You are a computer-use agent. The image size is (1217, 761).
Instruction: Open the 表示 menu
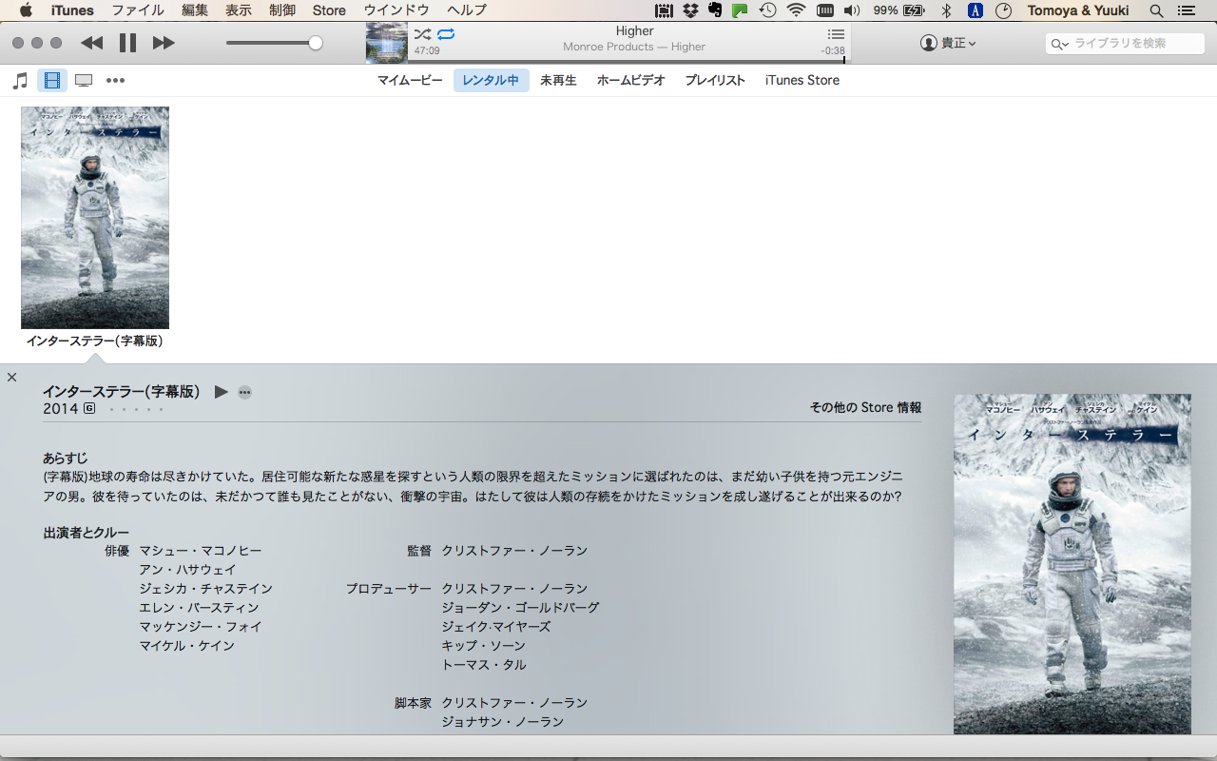point(239,10)
